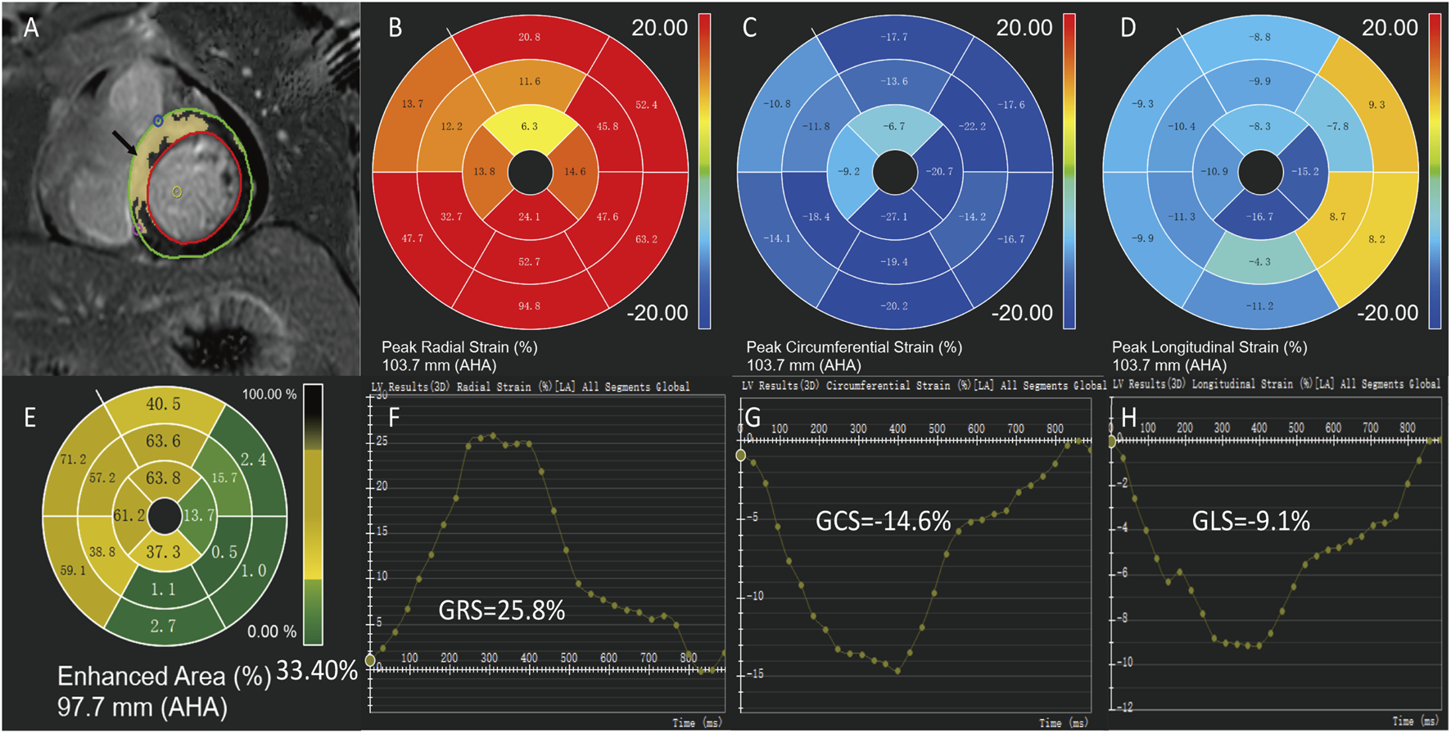This screenshot has width=1451, height=733.
Task: Select the radial strain curve start marker at time zero
Action: [x=370, y=660]
